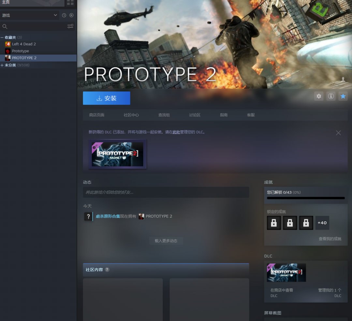Show the +40 remaining achievements
Screen dimensions: 352x321
(x=322, y=223)
